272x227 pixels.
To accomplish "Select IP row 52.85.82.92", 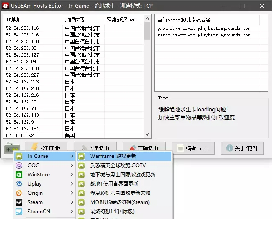I will pos(74,135).
